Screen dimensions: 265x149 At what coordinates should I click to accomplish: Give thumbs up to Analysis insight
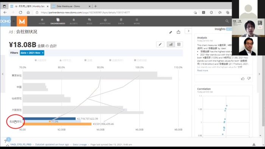[x=243, y=78]
